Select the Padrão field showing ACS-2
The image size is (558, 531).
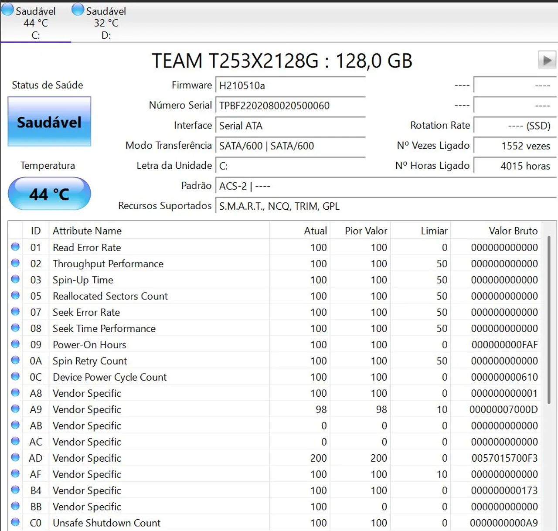(386, 186)
